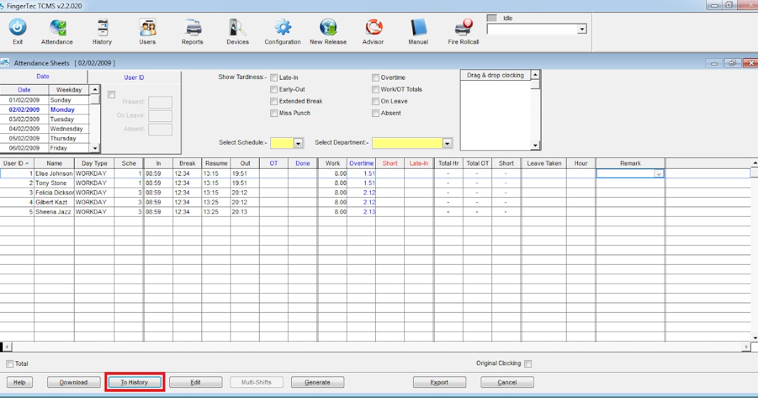Enable the Overtime display option
Image resolution: width=758 pixels, height=398 pixels.
coord(375,77)
